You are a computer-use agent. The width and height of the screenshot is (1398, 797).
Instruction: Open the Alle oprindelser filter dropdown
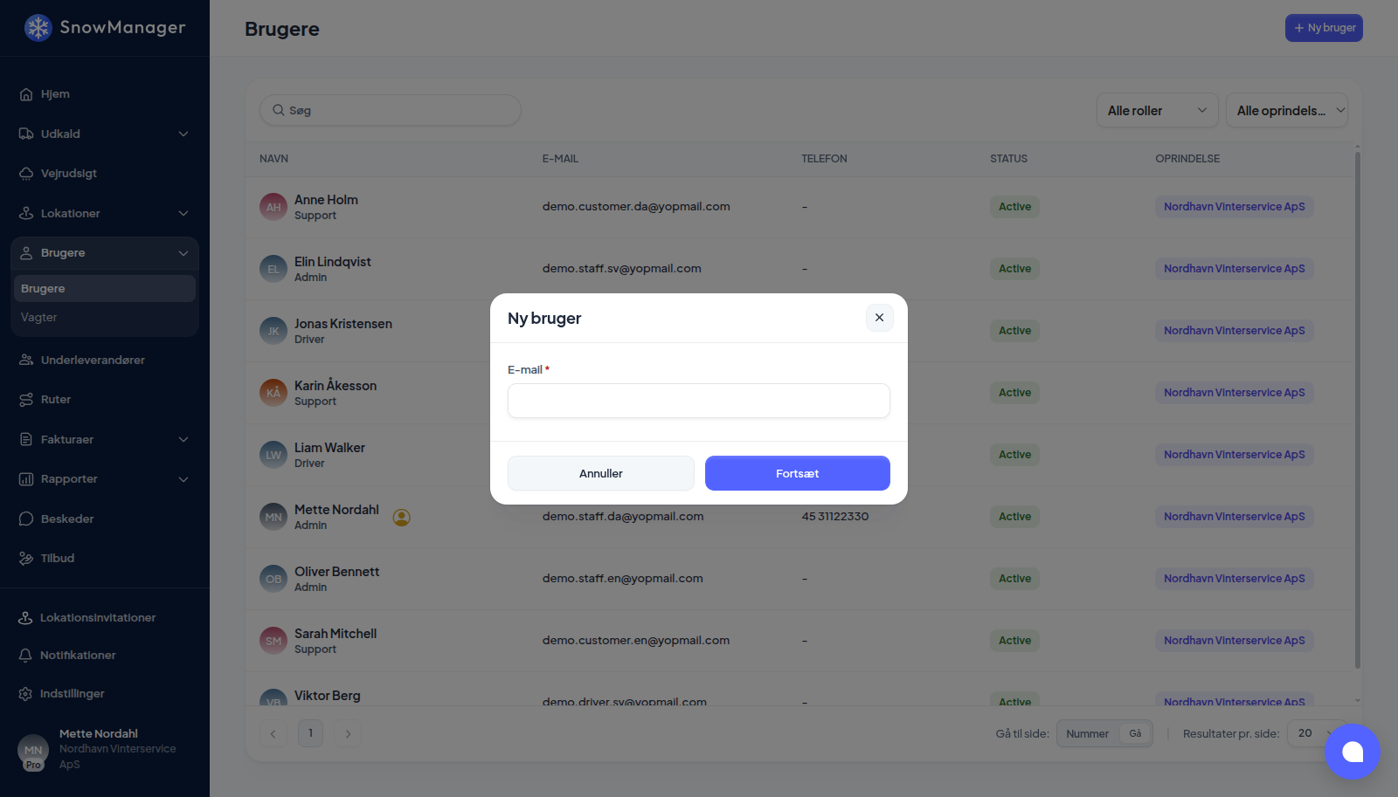pyautogui.click(x=1287, y=111)
